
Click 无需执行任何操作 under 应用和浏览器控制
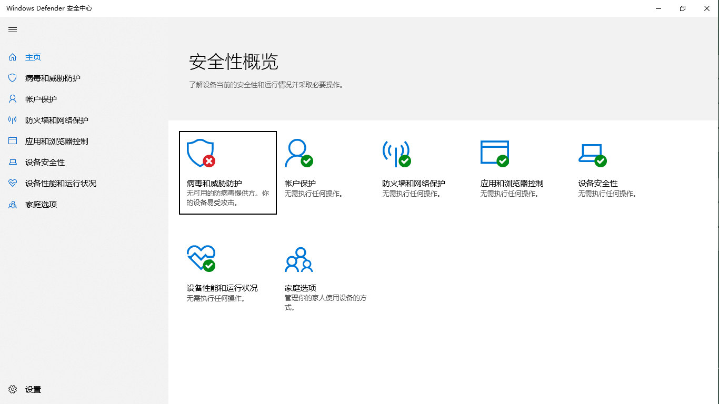pyautogui.click(x=511, y=194)
